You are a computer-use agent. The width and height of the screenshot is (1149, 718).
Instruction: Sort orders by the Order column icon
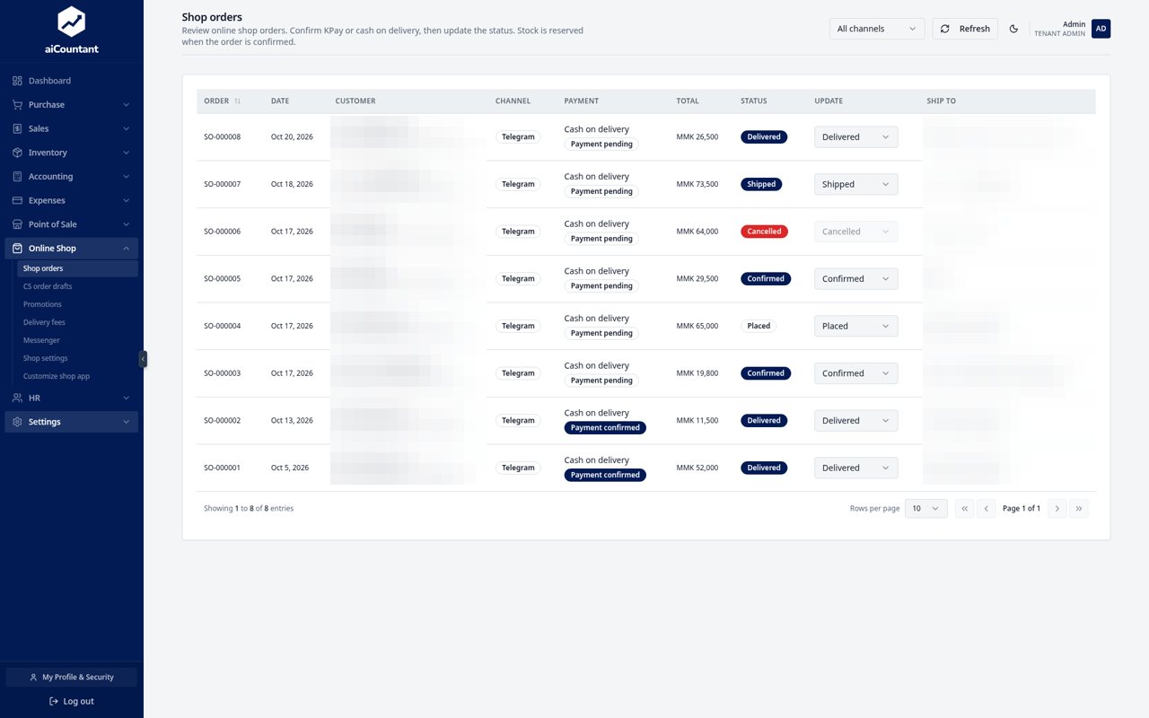click(237, 101)
